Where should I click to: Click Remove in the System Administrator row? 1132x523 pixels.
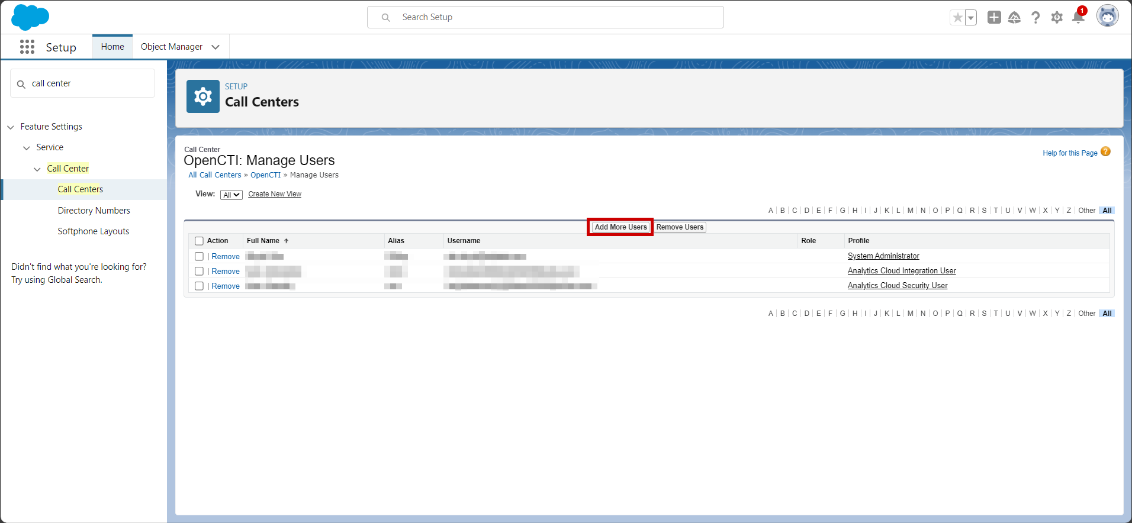(226, 256)
